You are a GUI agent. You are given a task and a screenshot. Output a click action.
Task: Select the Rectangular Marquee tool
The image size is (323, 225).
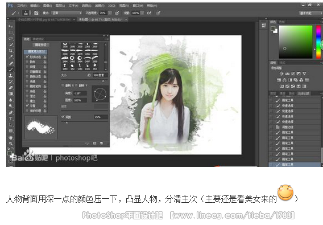tap(10, 32)
